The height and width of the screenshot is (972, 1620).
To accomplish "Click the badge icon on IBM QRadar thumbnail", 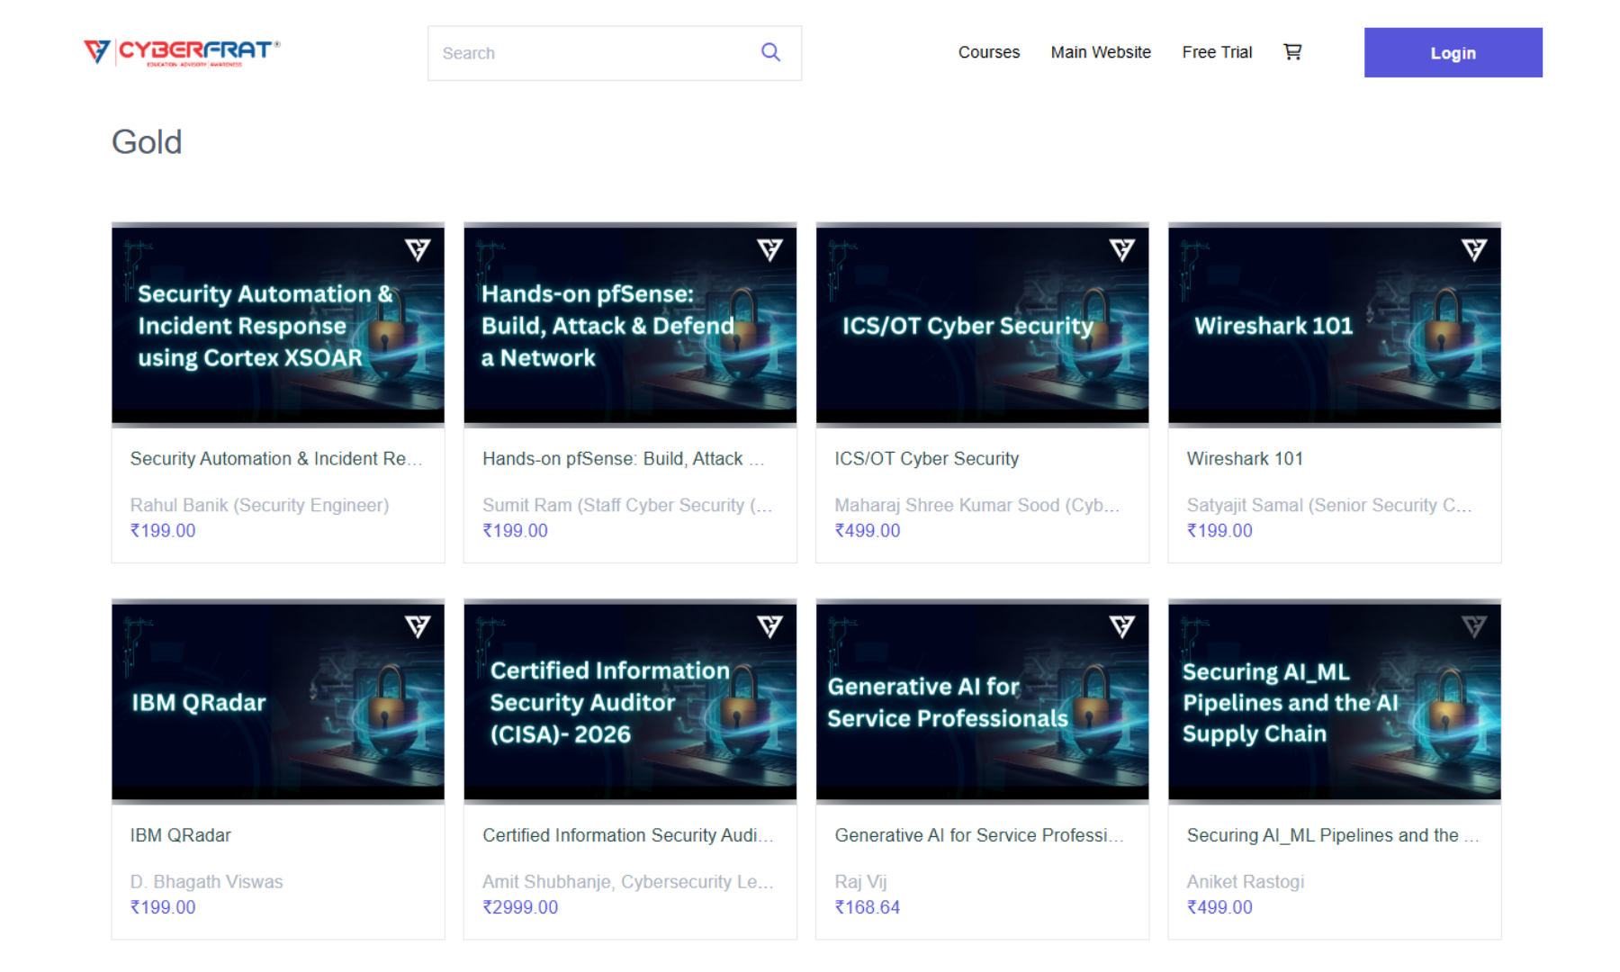I will click(418, 626).
